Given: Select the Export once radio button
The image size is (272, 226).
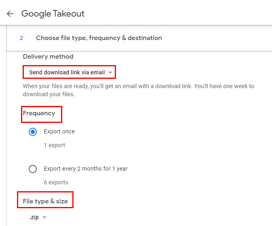Looking at the screenshot, I should (33, 132).
